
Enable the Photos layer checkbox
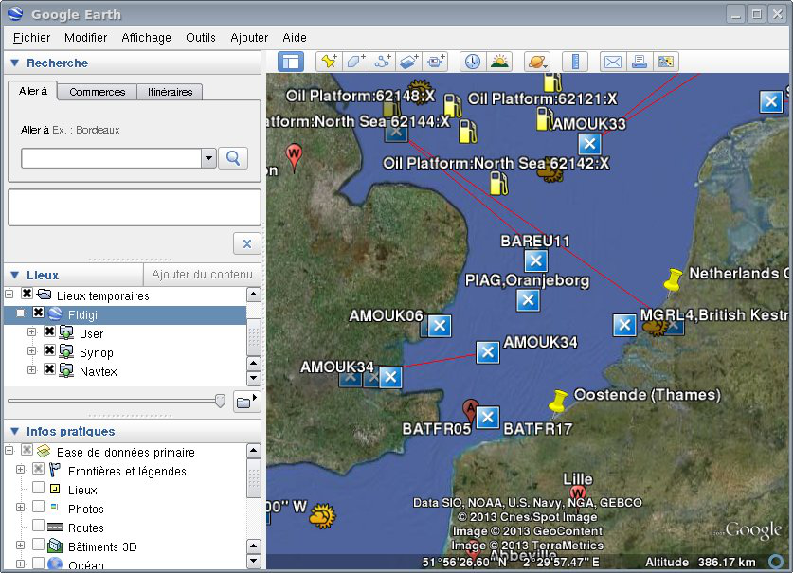(x=39, y=507)
